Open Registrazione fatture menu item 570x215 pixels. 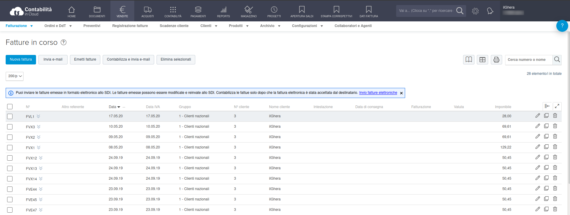(x=130, y=26)
